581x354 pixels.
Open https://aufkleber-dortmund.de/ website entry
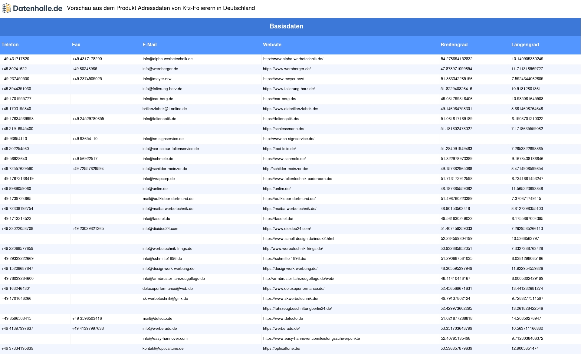pyautogui.click(x=289, y=199)
